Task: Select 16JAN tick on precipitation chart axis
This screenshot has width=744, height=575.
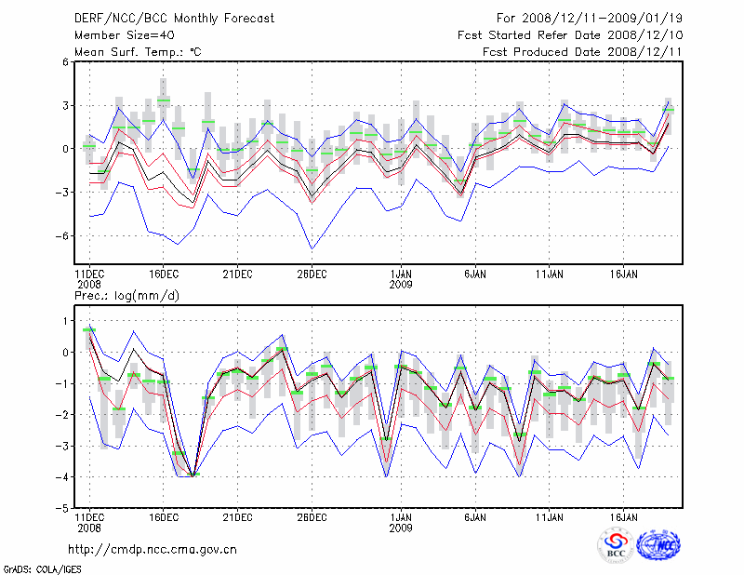Action: [624, 515]
